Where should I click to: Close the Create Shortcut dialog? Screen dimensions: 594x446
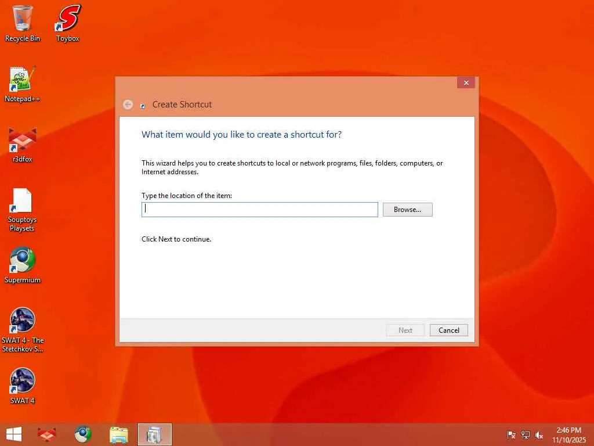tap(466, 82)
